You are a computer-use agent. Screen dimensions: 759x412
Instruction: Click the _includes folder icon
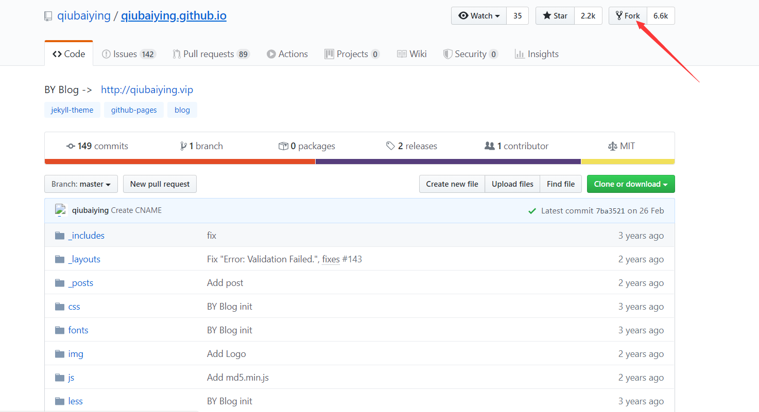pos(60,236)
